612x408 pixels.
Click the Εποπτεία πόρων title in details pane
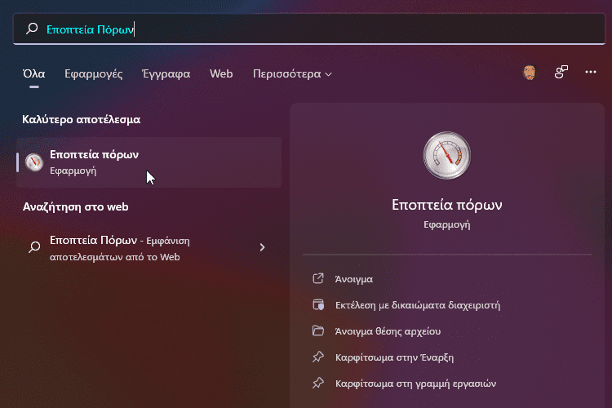click(x=447, y=205)
